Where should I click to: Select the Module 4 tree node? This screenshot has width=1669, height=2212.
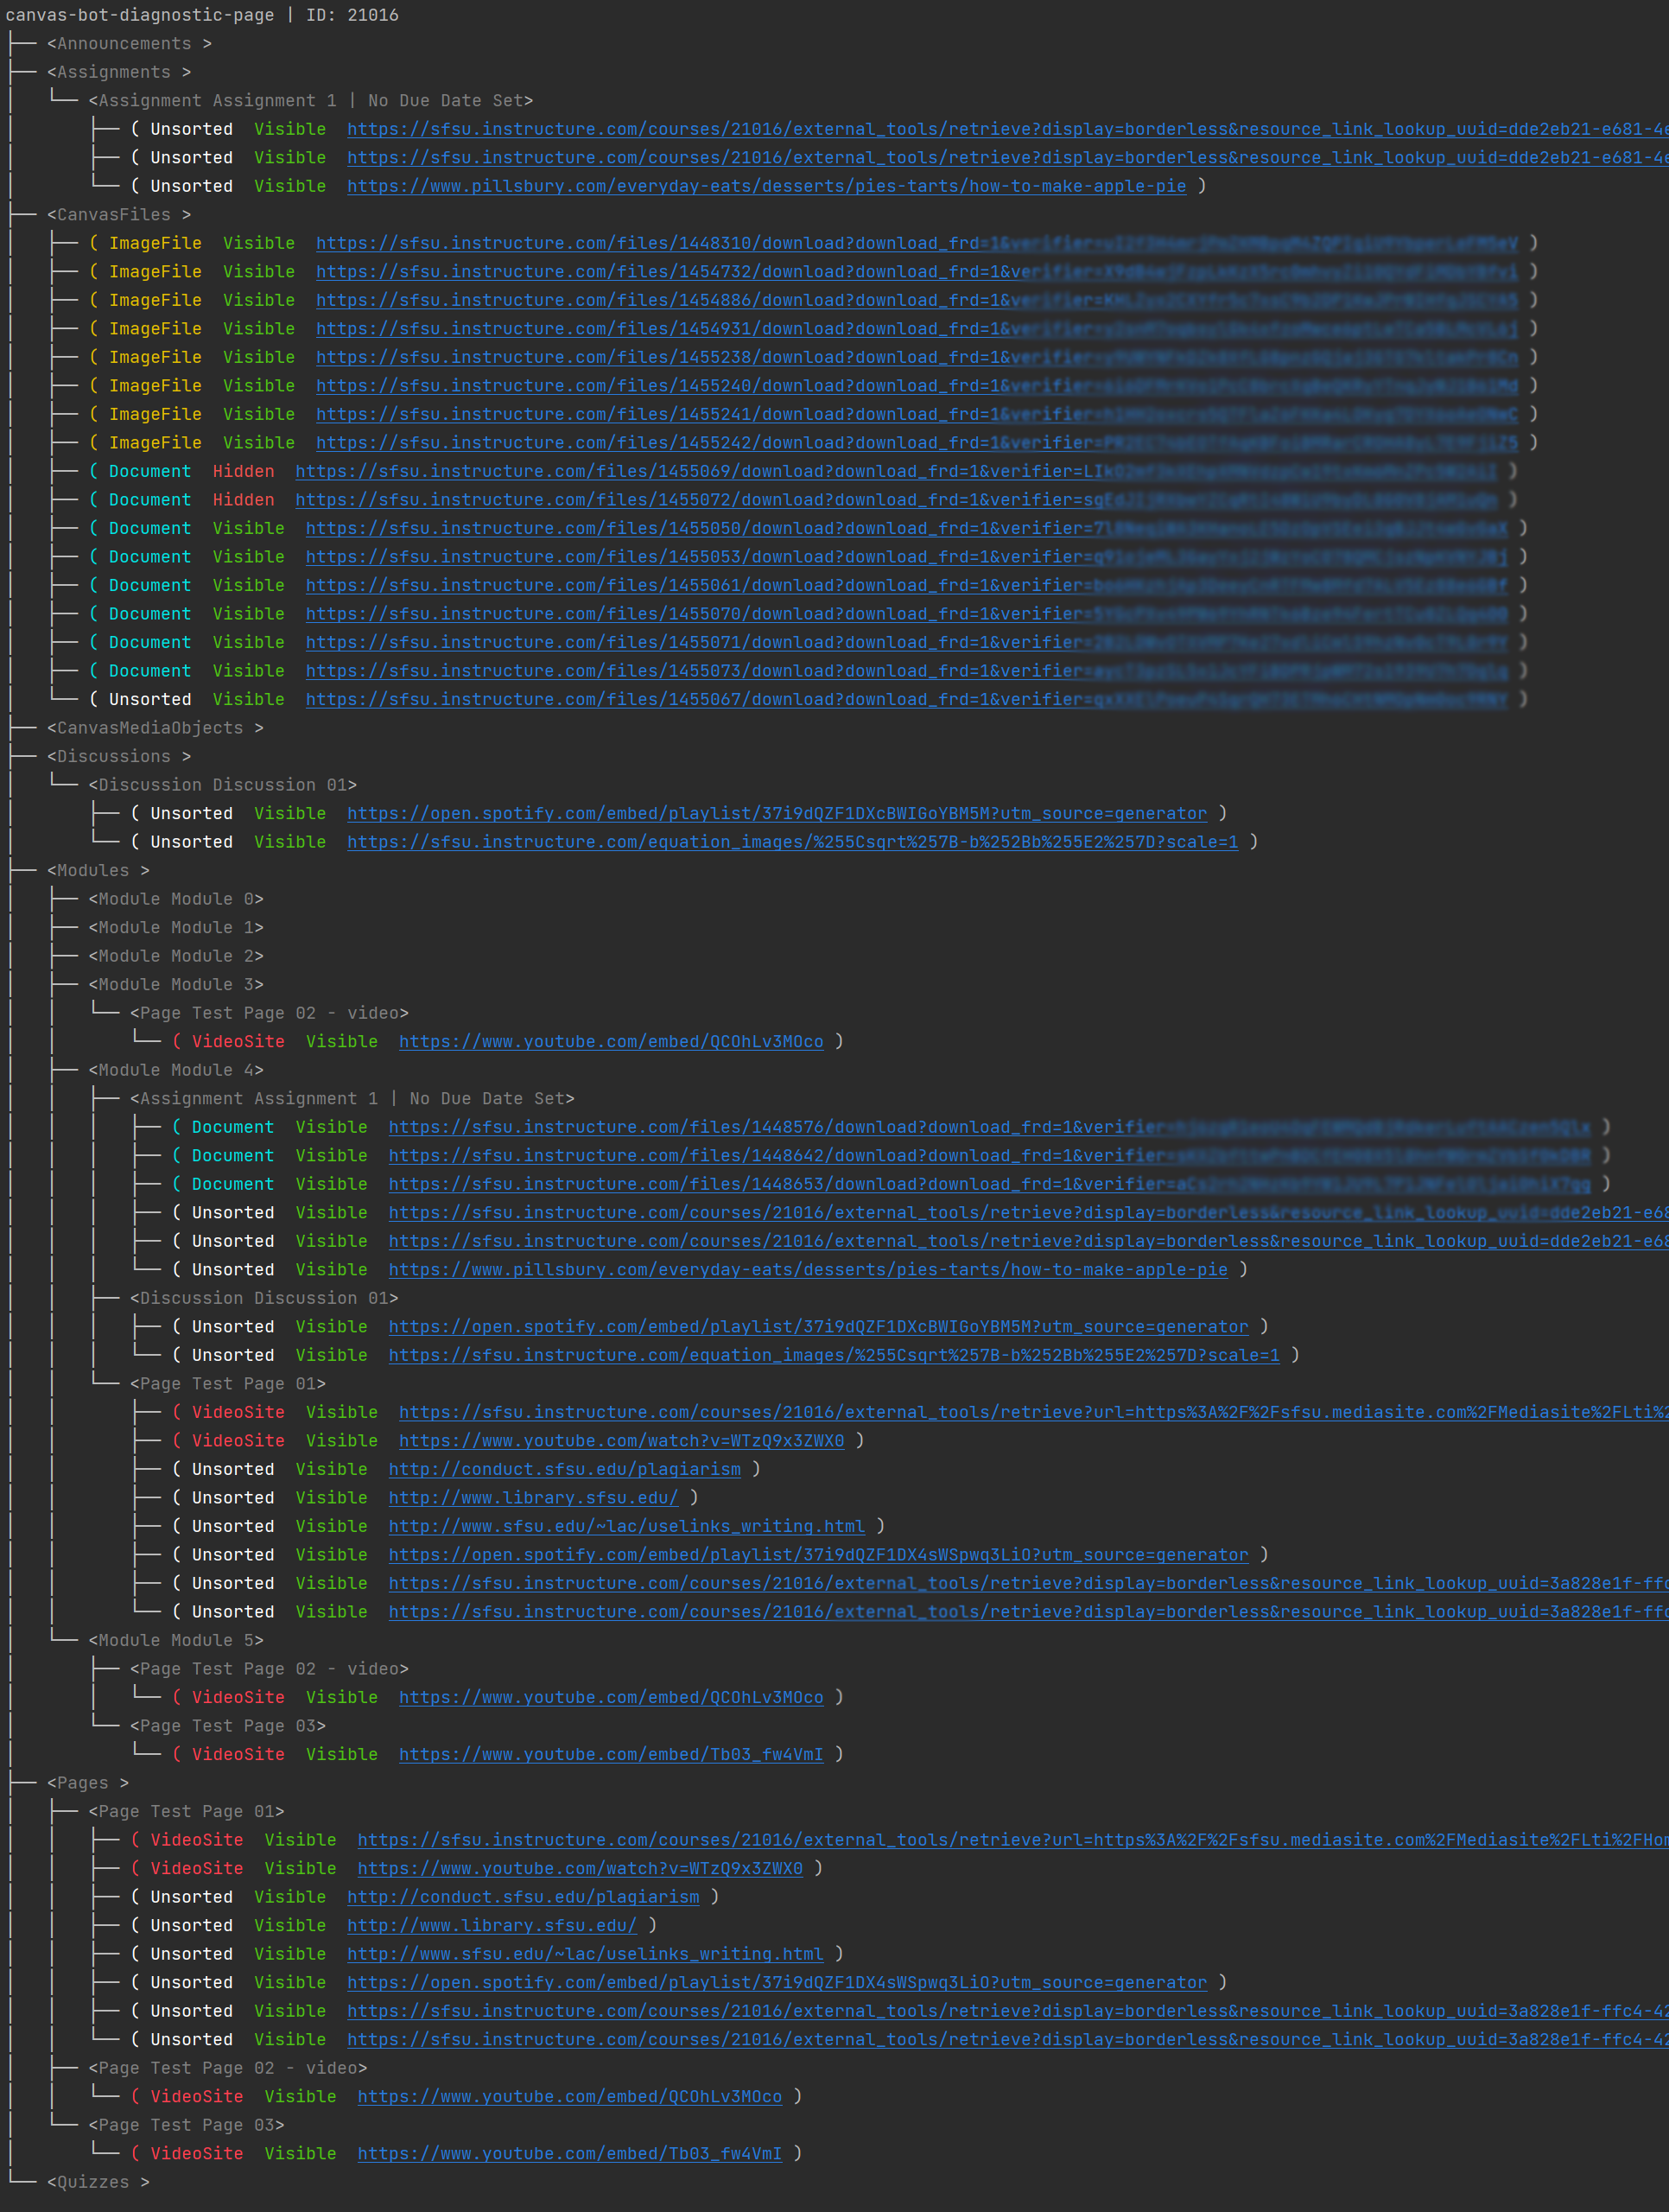click(175, 1070)
